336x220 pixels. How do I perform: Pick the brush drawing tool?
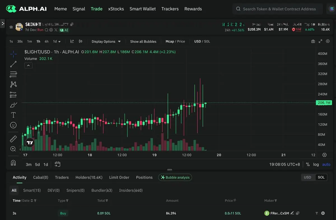(x=13, y=105)
